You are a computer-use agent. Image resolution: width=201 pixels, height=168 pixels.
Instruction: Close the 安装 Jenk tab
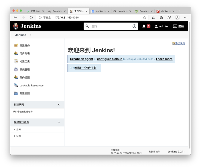coord(43,11)
